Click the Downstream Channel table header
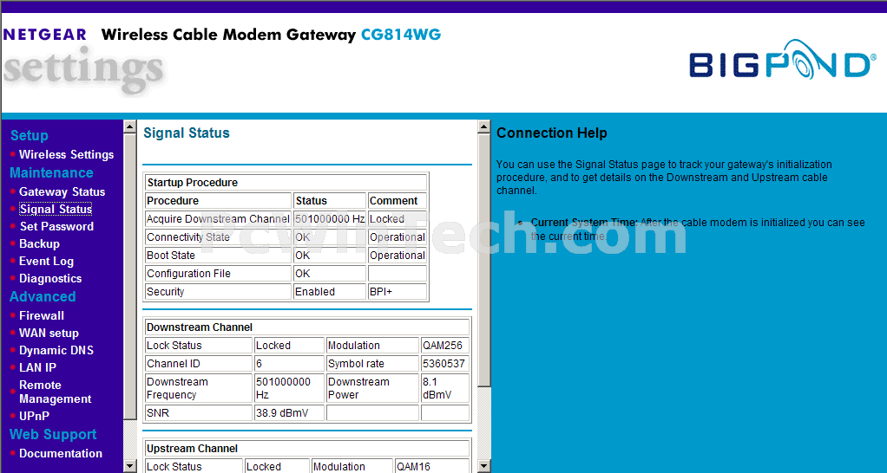 307,327
